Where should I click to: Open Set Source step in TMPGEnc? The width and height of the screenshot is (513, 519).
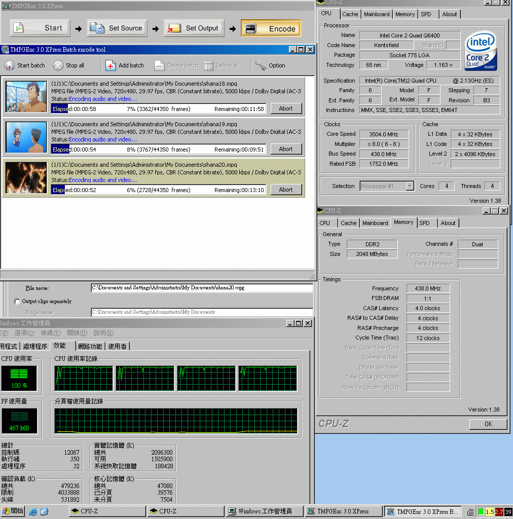pyautogui.click(x=117, y=28)
